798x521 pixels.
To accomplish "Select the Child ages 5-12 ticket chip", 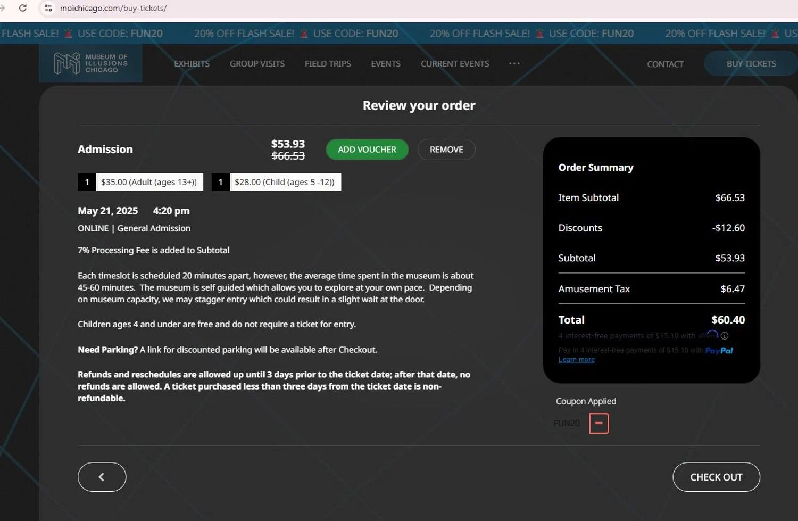I will 276,182.
